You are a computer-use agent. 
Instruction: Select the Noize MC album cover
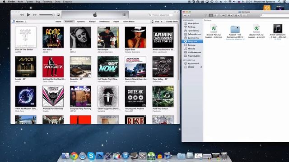135,96
